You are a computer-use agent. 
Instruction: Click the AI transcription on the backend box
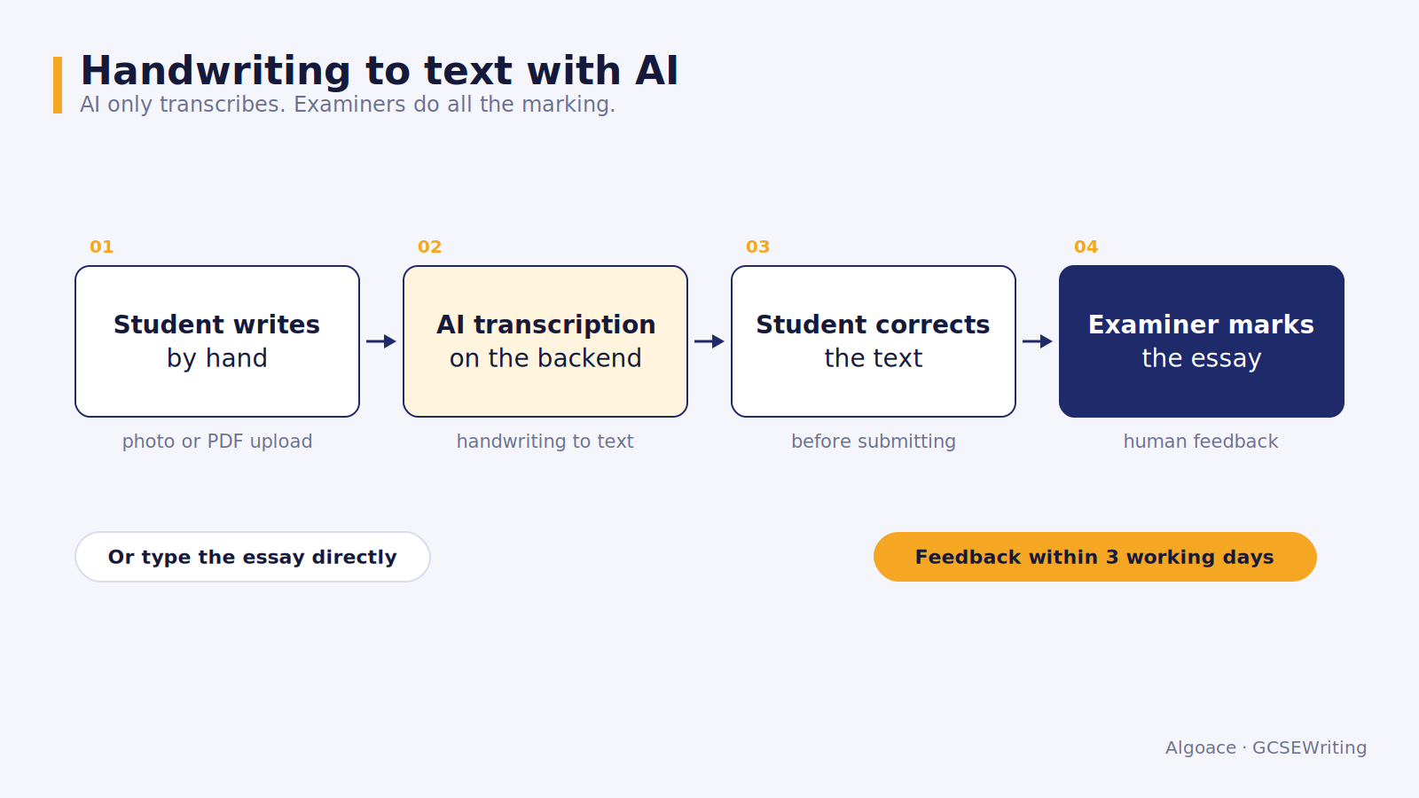click(x=545, y=341)
